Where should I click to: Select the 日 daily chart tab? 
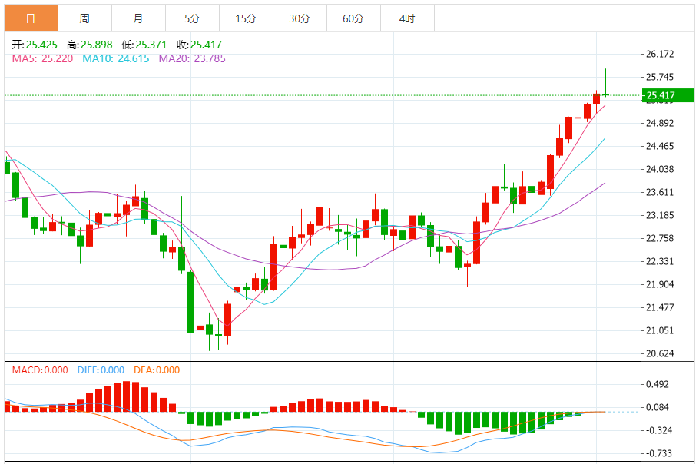point(31,18)
